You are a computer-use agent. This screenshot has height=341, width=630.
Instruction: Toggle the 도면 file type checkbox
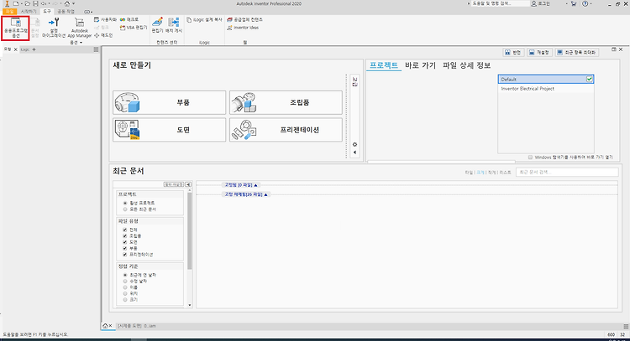(x=125, y=242)
